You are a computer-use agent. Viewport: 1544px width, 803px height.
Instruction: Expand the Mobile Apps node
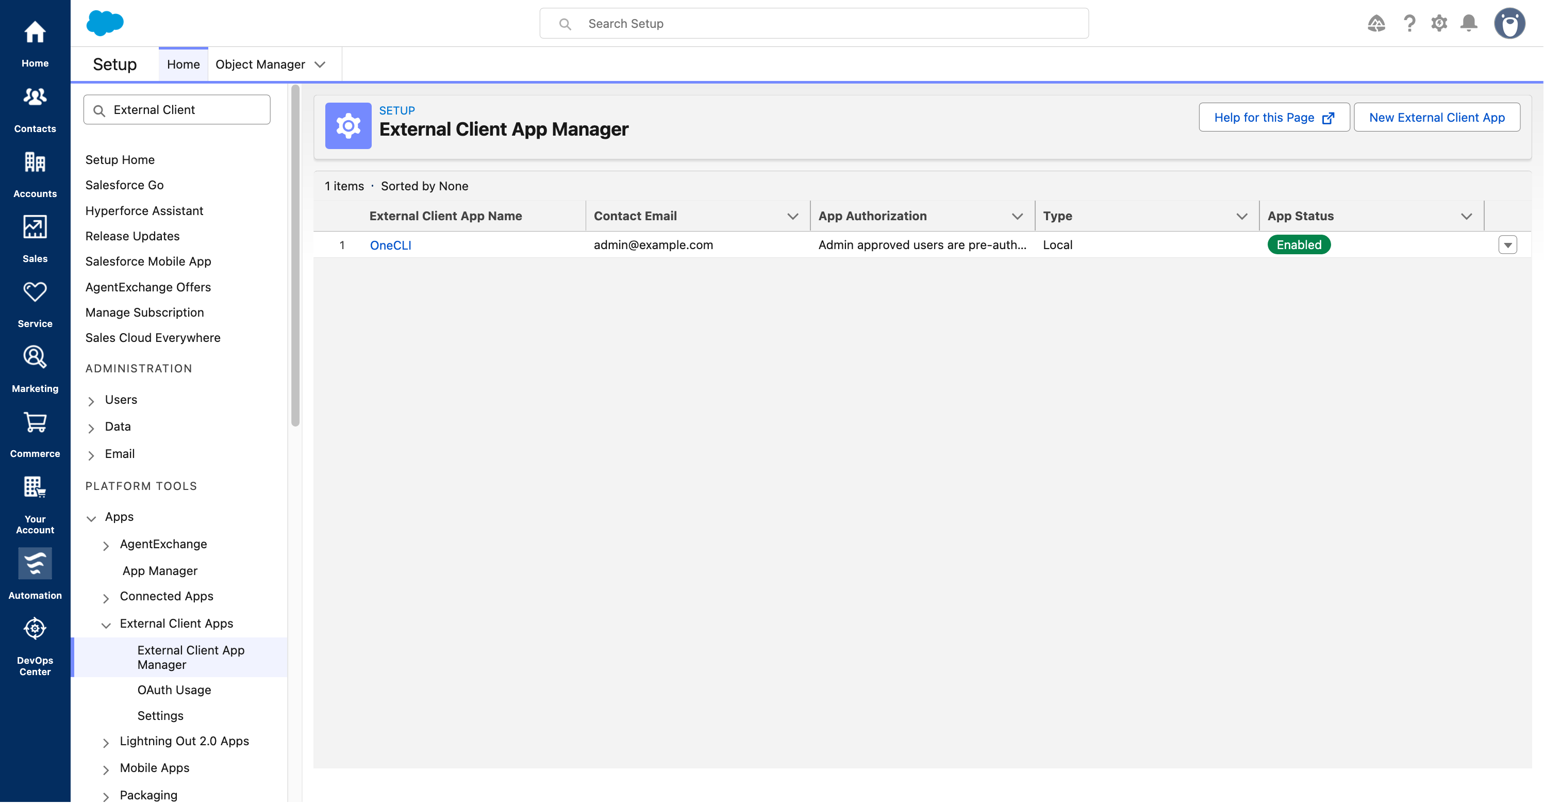[x=106, y=769]
